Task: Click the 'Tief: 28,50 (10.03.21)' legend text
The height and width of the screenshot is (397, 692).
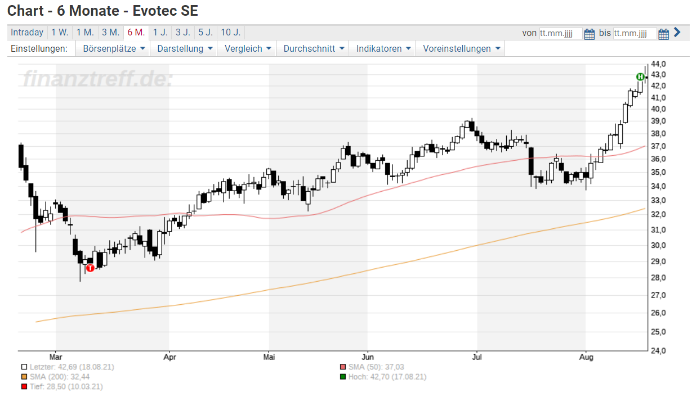Action: (66, 387)
